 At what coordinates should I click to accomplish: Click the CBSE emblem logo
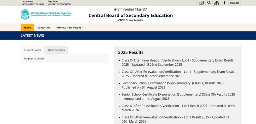tap(25, 14)
